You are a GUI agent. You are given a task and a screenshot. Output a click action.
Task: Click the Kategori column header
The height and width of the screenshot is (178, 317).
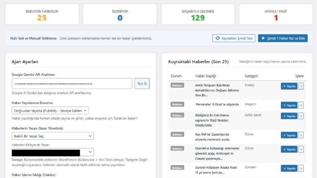point(251,76)
